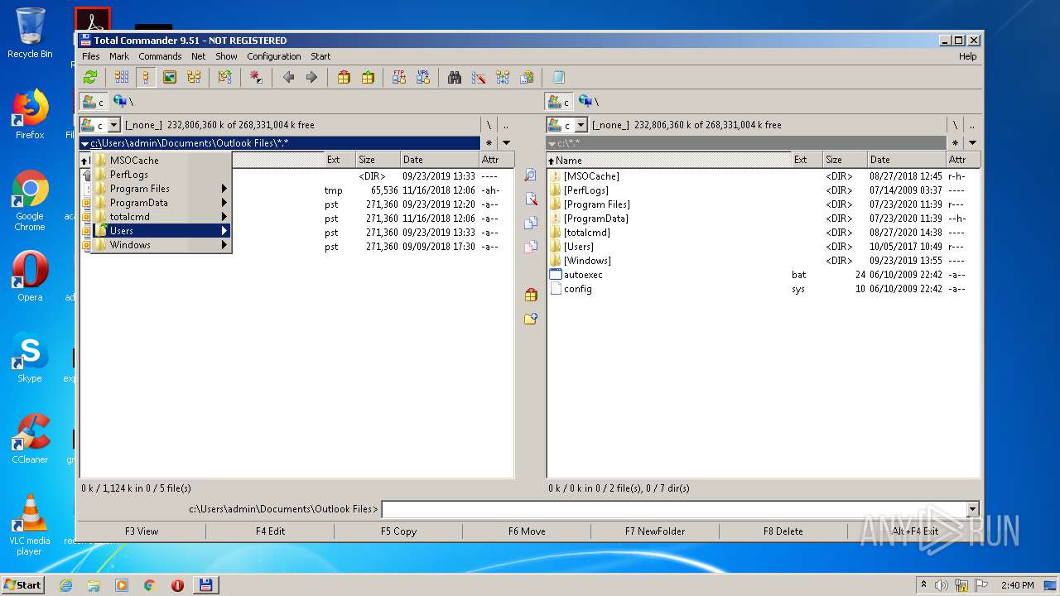This screenshot has height=596, width=1060.
Task: Open the Help menu
Action: pos(967,56)
